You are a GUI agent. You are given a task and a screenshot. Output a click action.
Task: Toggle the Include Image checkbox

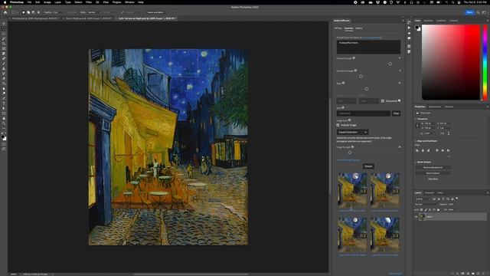click(338, 125)
